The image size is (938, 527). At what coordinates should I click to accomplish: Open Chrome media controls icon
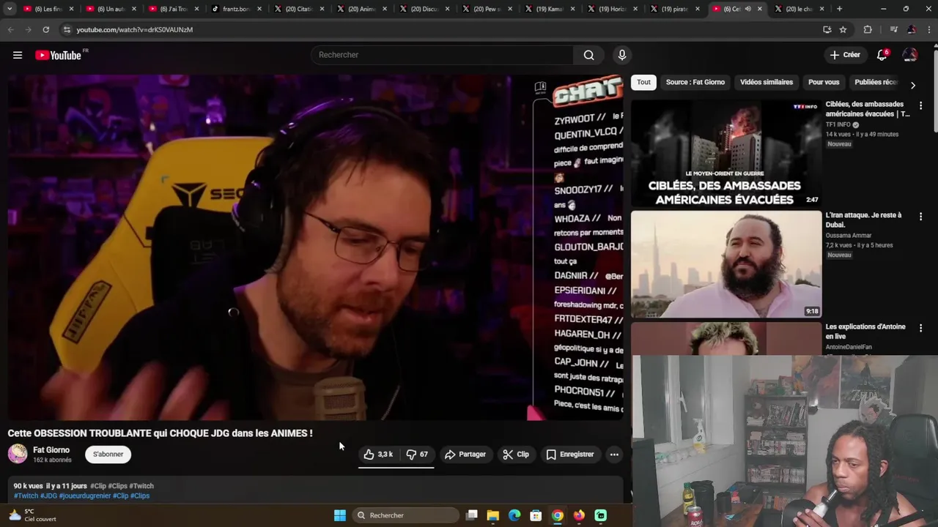tap(893, 29)
